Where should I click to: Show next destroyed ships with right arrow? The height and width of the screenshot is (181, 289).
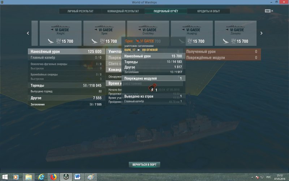click(261, 33)
